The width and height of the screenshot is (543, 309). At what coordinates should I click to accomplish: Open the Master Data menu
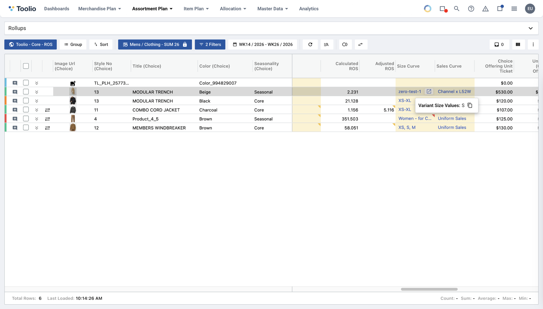273,9
